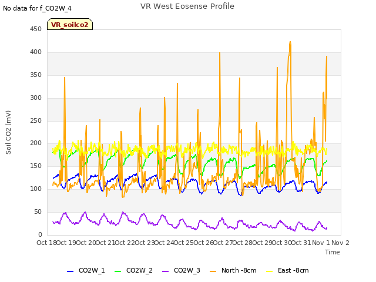Viewport: 376px width, 282px height.
Task: Click the 50 y-axis tick label
Action: (x=38, y=212)
